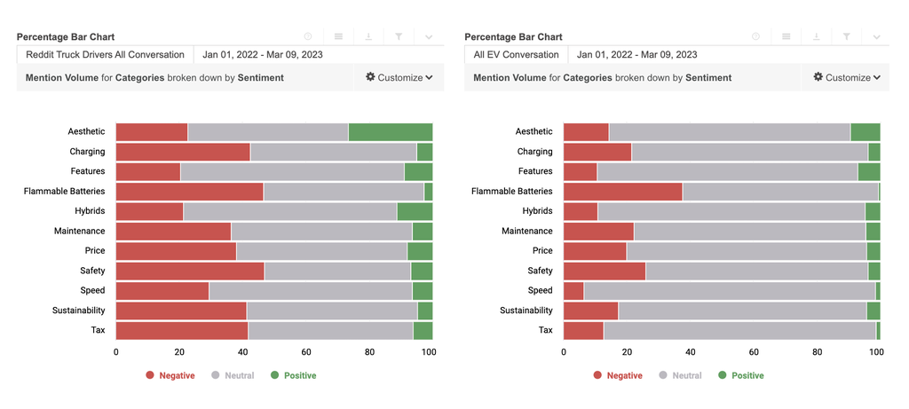The width and height of the screenshot is (909, 409).
Task: Click the help icon on the right chart
Action: pyautogui.click(x=755, y=37)
